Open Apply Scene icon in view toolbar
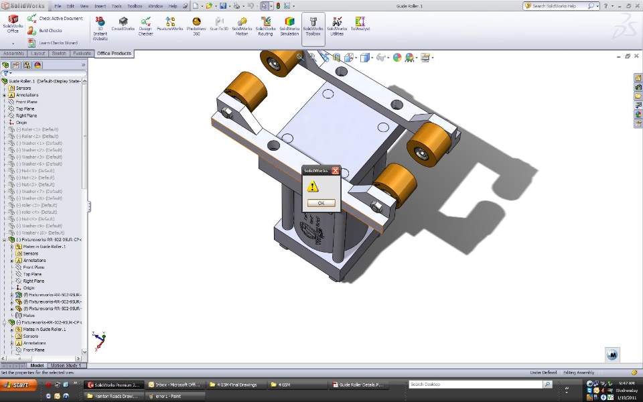 click(x=409, y=58)
